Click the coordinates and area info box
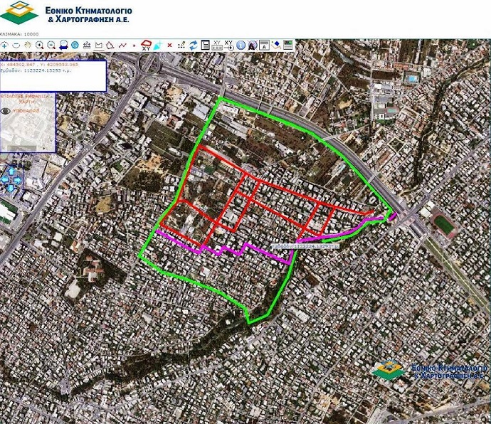This screenshot has height=424, width=491. pyautogui.click(x=53, y=76)
